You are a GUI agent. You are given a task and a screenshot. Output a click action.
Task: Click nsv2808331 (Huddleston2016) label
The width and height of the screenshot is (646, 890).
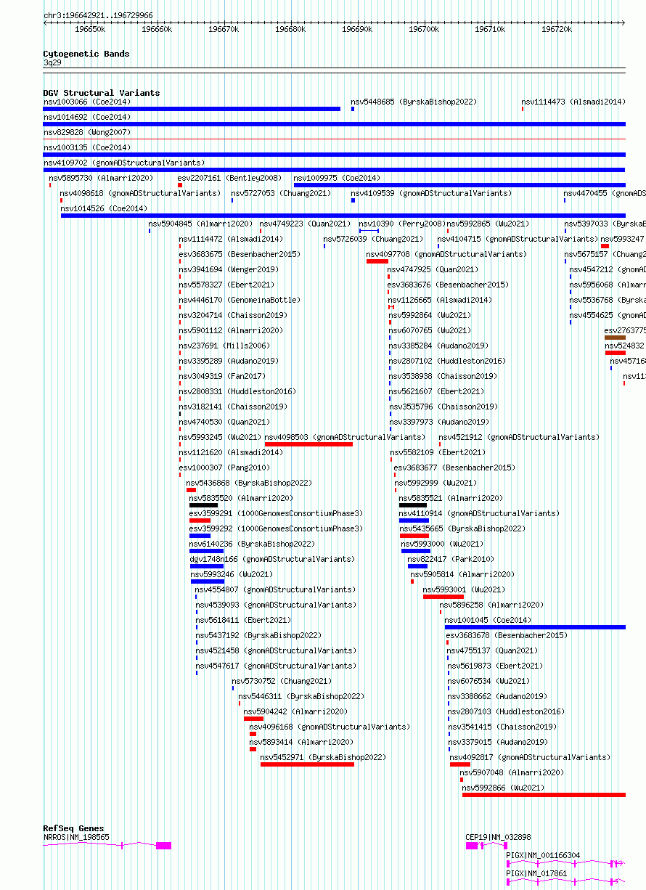point(237,392)
